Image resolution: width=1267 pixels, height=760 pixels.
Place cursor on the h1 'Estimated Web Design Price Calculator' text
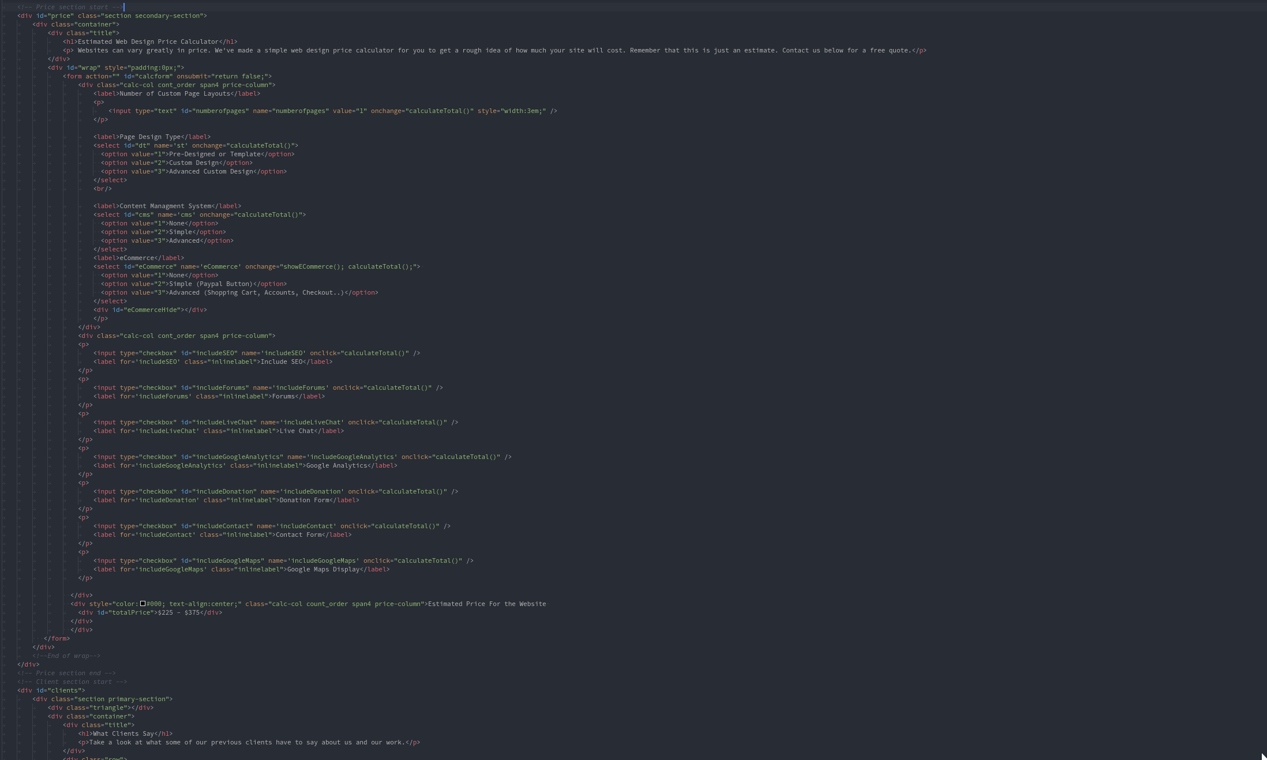[x=148, y=42]
